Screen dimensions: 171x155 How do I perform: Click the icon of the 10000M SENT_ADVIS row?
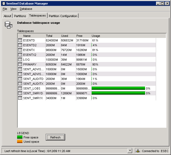click(x=20, y=74)
